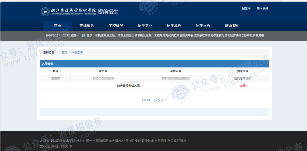The image size is (307, 151).
Task: Go to the 学校概况 section
Action: point(116,25)
